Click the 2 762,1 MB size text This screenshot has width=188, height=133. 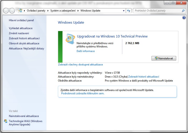pyautogui.click(x=132, y=43)
